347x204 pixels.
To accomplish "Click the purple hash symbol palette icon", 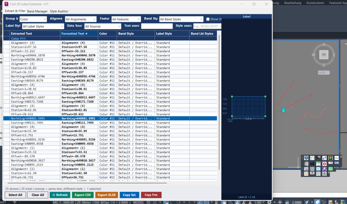I will [324, 169].
